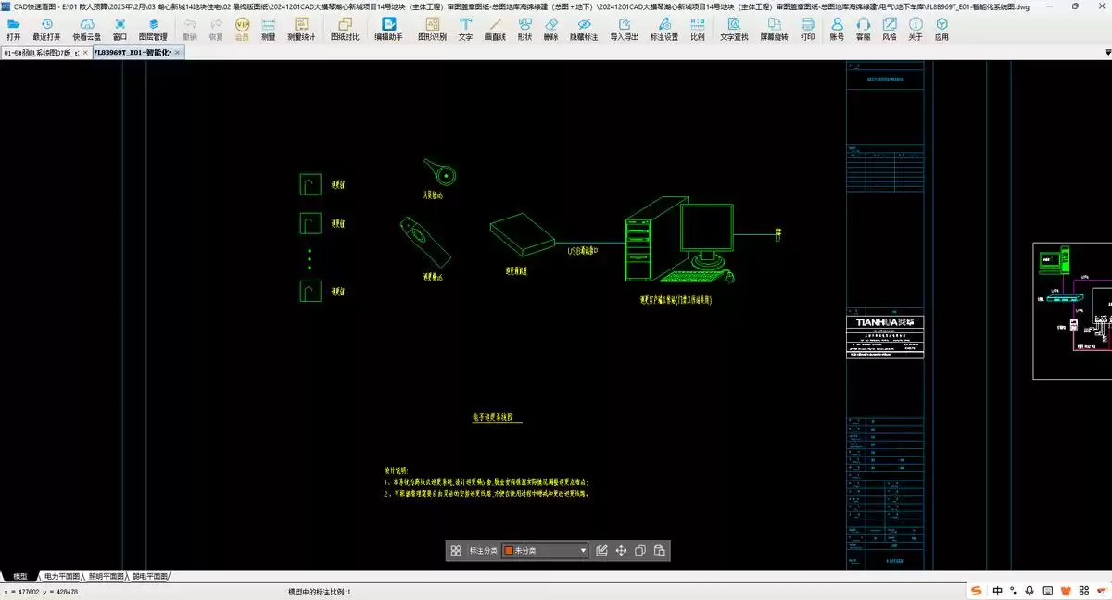Close the 01-6#弱电系统图 document tab

point(86,53)
